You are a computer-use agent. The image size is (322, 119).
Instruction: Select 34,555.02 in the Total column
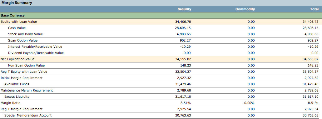coord(311,59)
